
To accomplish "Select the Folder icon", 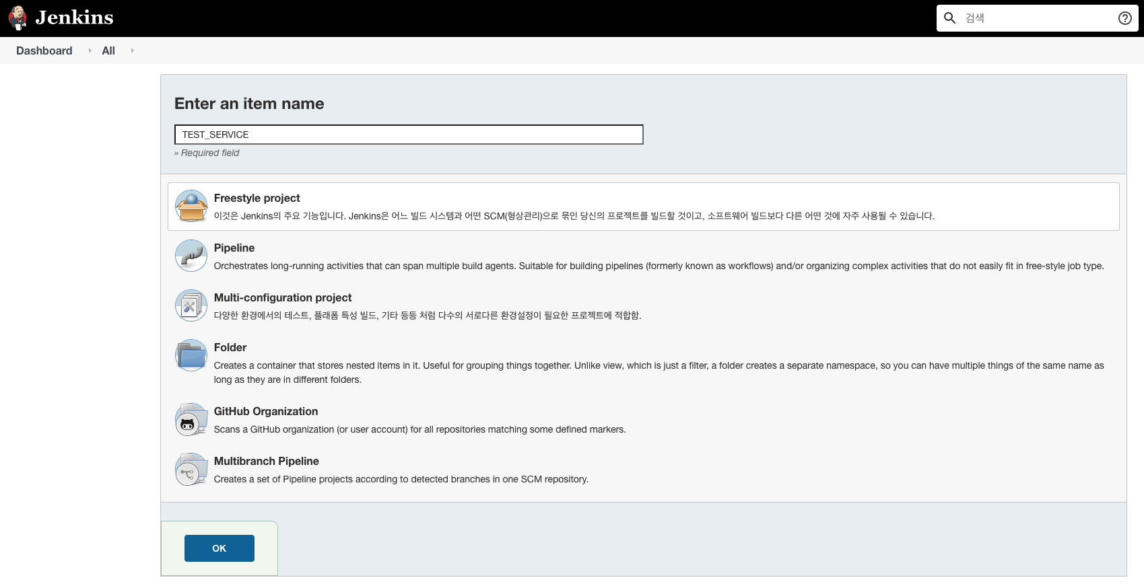I will (x=191, y=355).
